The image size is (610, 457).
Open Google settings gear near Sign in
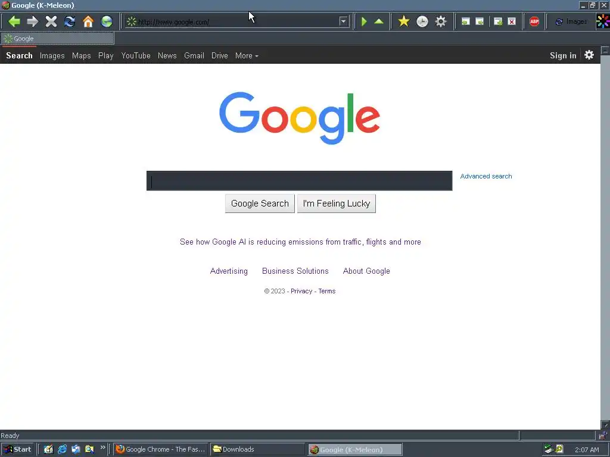(589, 55)
